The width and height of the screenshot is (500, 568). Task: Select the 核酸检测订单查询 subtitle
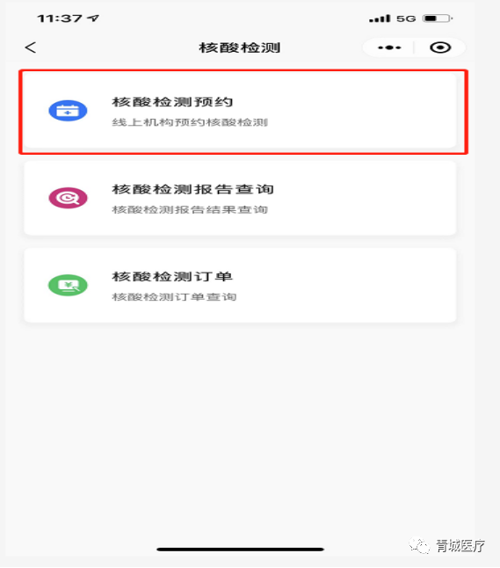tap(174, 297)
